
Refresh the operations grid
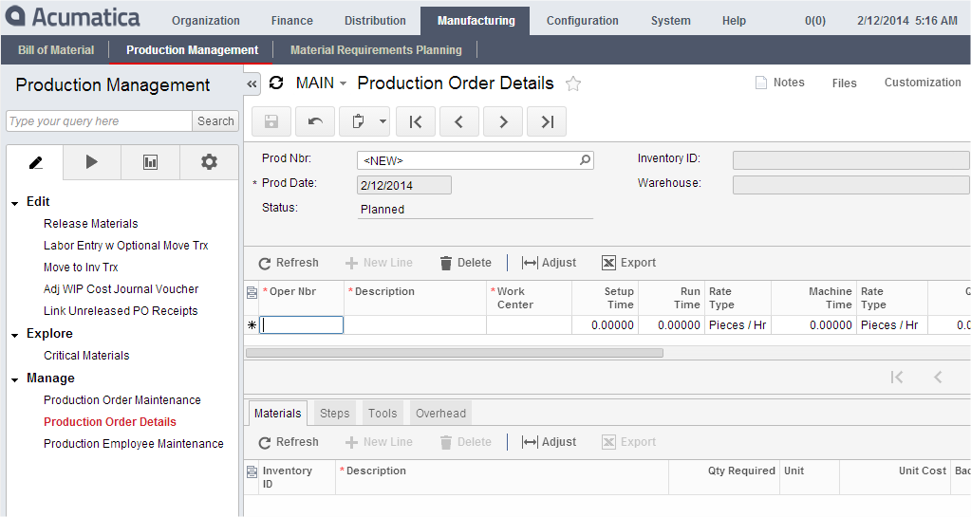coord(289,263)
